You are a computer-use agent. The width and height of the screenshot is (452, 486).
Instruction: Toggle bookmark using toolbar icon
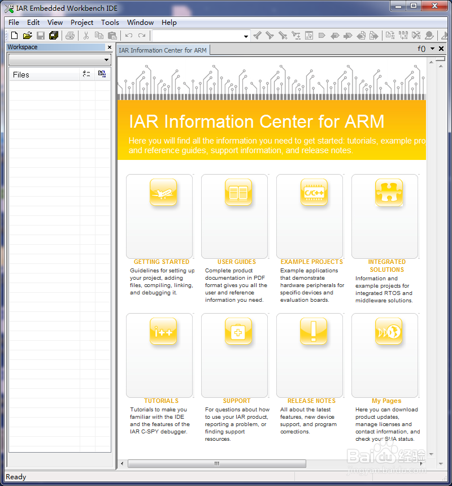322,36
